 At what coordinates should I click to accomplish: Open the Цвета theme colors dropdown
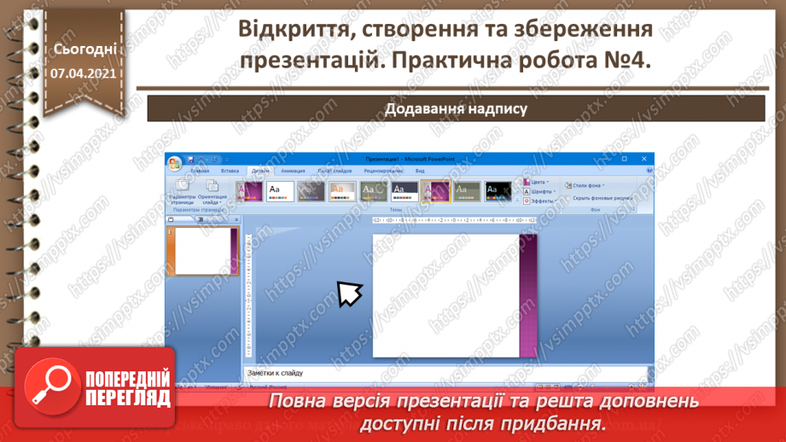pos(536,182)
